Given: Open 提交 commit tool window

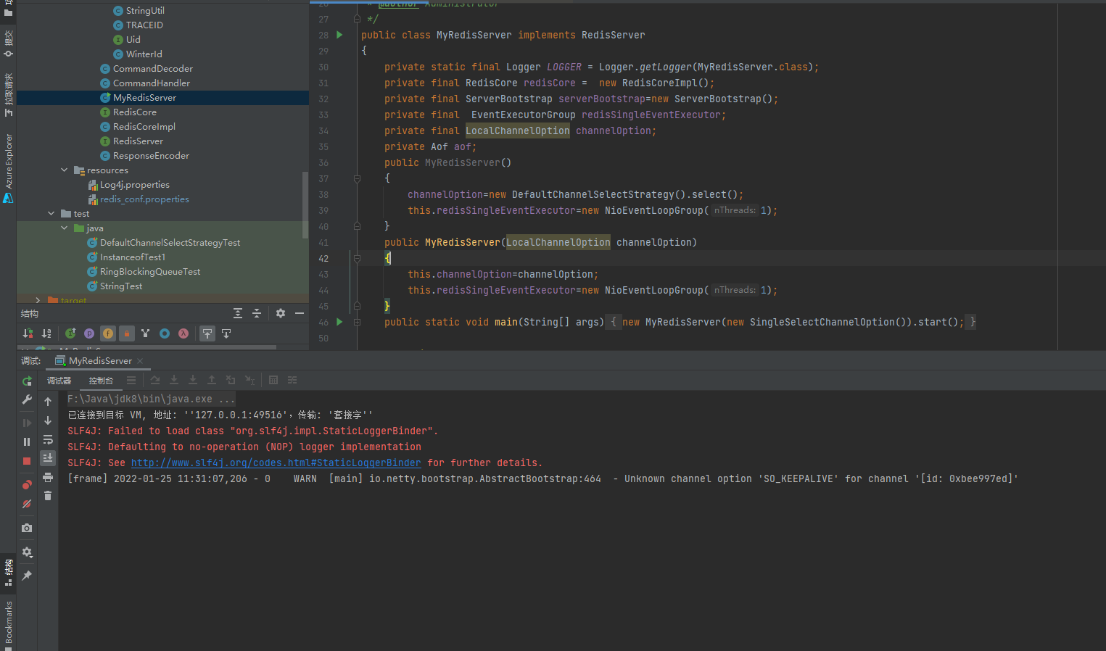Looking at the screenshot, I should (x=8, y=43).
